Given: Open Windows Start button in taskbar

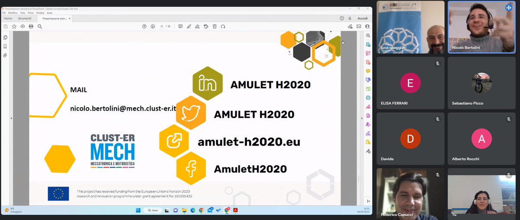Looking at the screenshot, I should (x=138, y=210).
